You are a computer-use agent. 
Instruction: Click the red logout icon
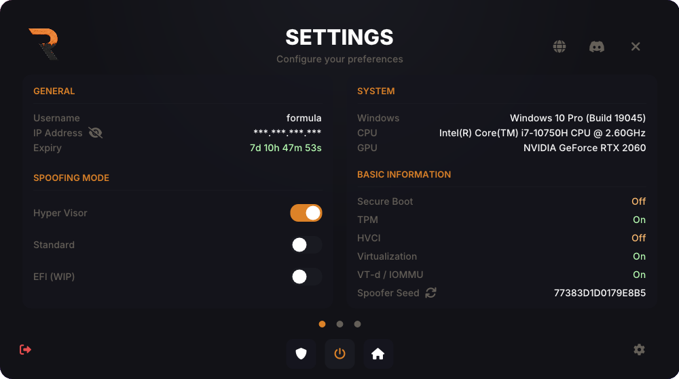(x=26, y=350)
